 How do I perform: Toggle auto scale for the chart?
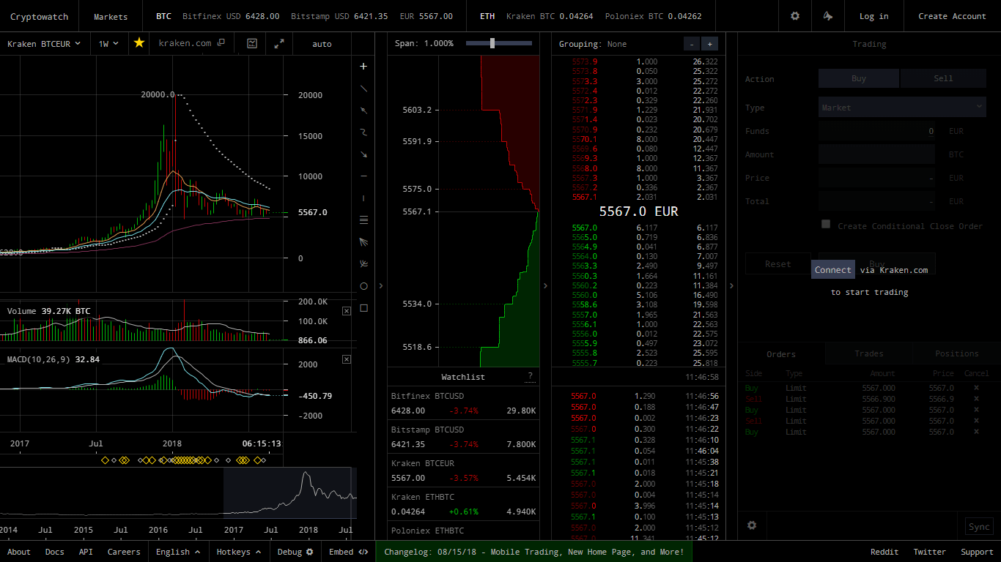pos(322,44)
